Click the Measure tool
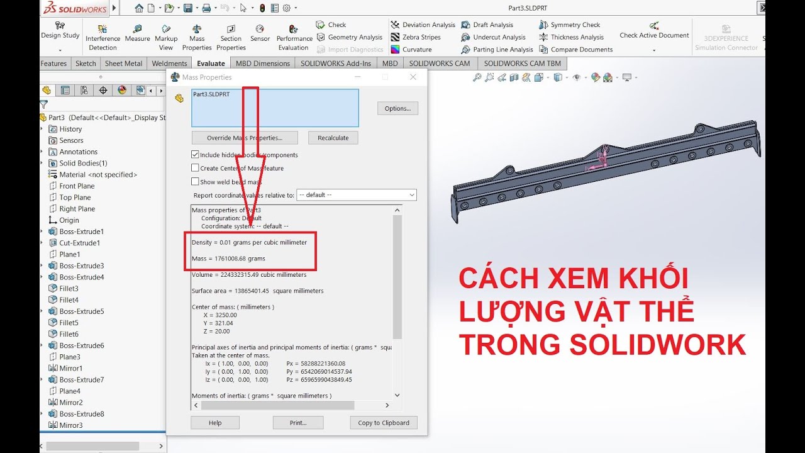The width and height of the screenshot is (805, 453). coord(137,33)
